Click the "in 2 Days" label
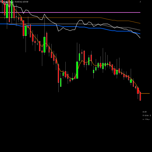This screenshot has width=152, height=152. (x=146, y=119)
